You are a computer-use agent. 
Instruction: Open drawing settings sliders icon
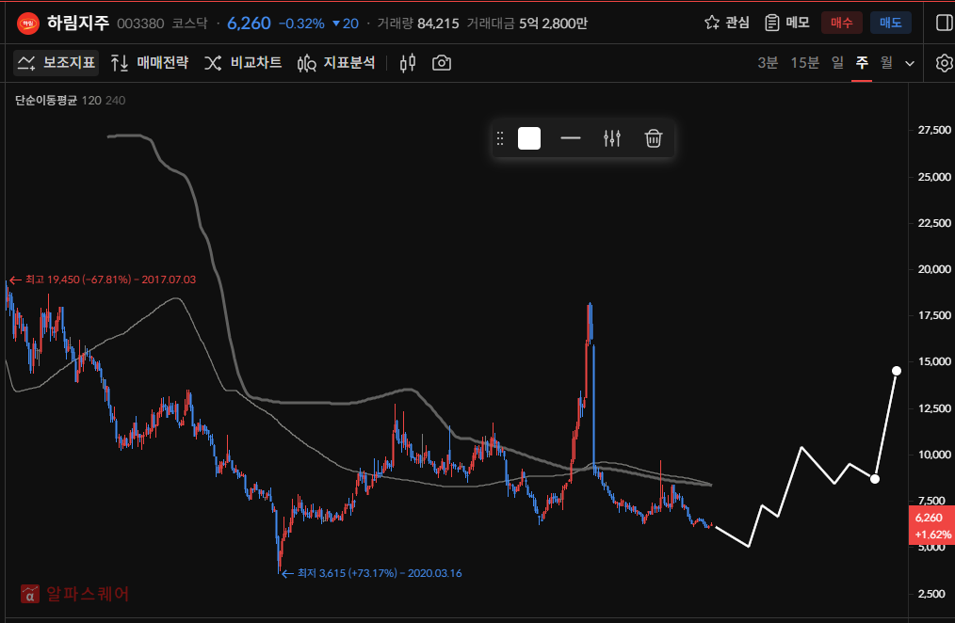point(612,138)
